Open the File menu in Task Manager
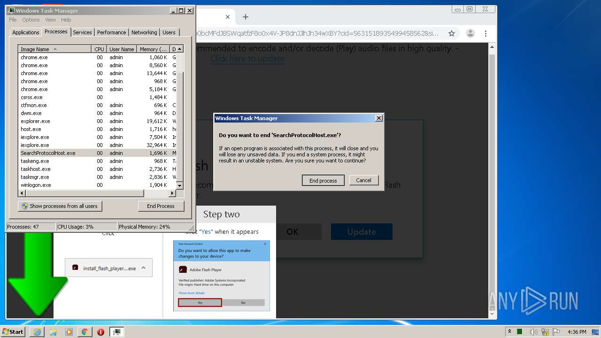This screenshot has height=338, width=601. (x=13, y=20)
